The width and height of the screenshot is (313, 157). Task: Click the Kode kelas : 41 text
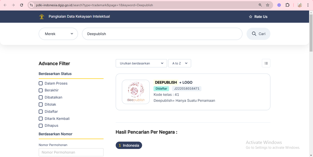tap(166, 94)
